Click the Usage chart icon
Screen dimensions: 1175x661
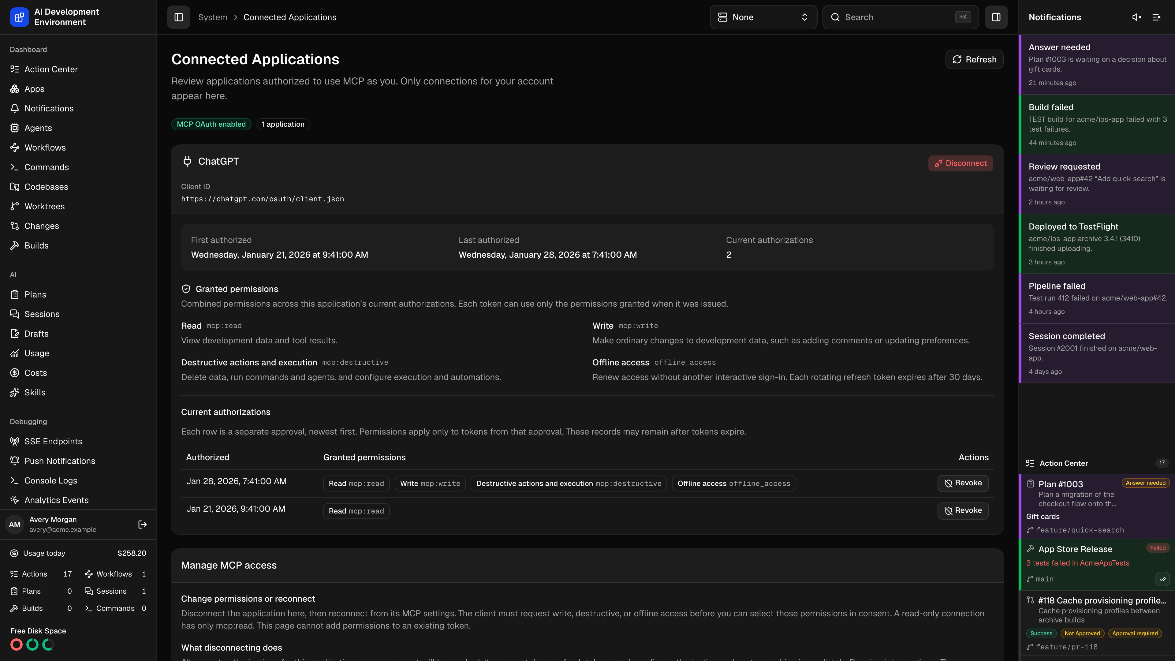tap(15, 353)
